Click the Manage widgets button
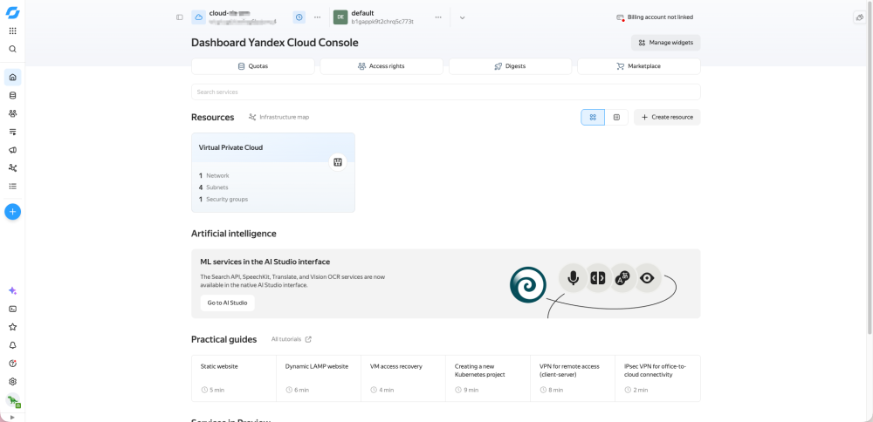The height and width of the screenshot is (422, 873). (666, 42)
